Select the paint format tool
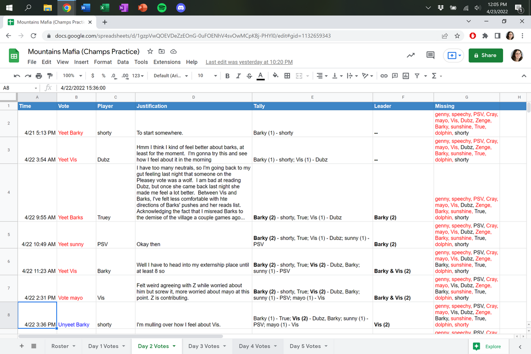This screenshot has height=354, width=531. [50, 76]
